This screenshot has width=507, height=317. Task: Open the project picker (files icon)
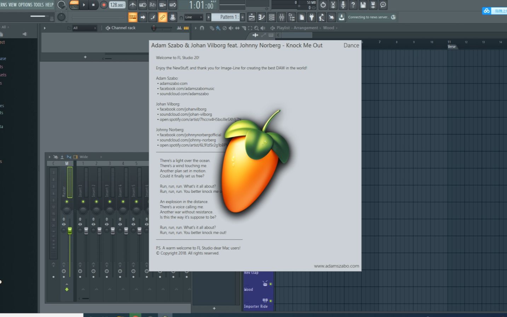tap(301, 17)
